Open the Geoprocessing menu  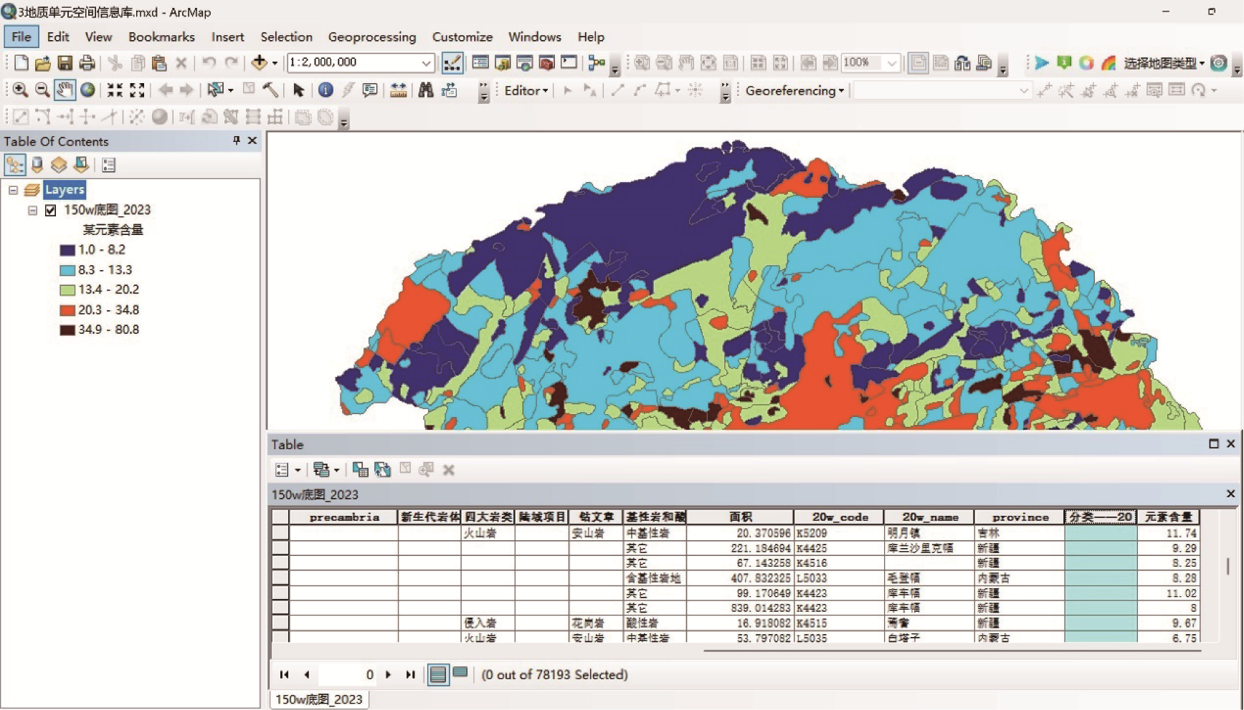point(371,37)
